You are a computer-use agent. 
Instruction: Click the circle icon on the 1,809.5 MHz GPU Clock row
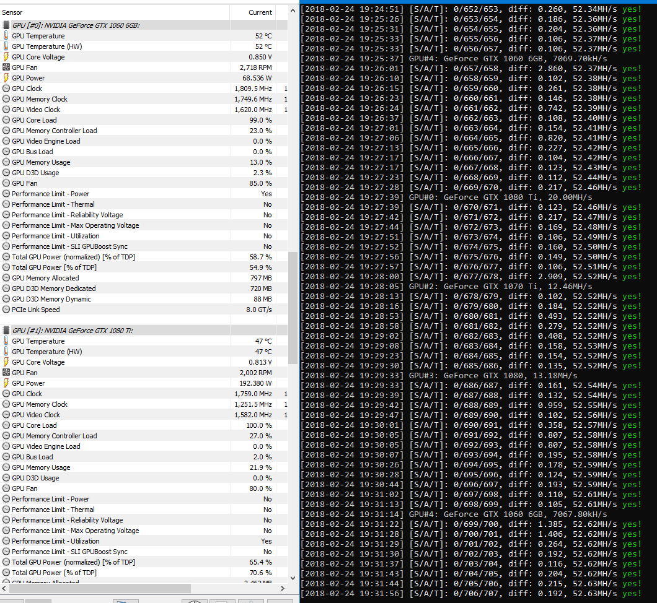click(x=6, y=89)
